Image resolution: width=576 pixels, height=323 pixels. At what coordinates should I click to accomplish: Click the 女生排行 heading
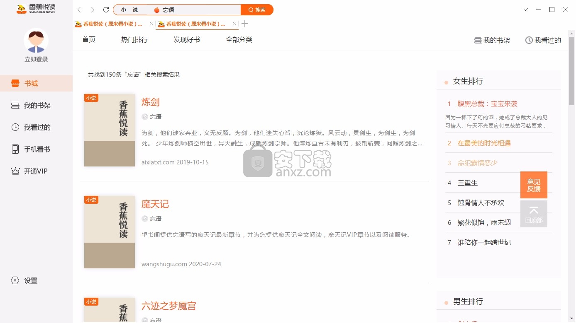[468, 81]
